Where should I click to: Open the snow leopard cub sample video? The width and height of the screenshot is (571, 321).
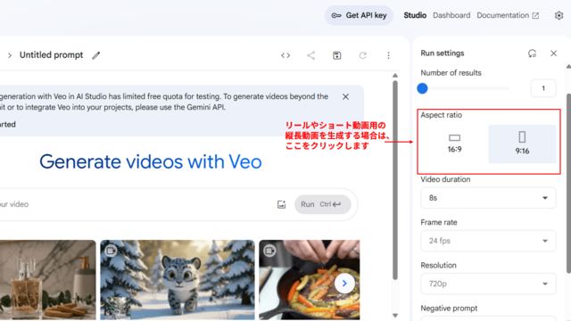[178, 279]
